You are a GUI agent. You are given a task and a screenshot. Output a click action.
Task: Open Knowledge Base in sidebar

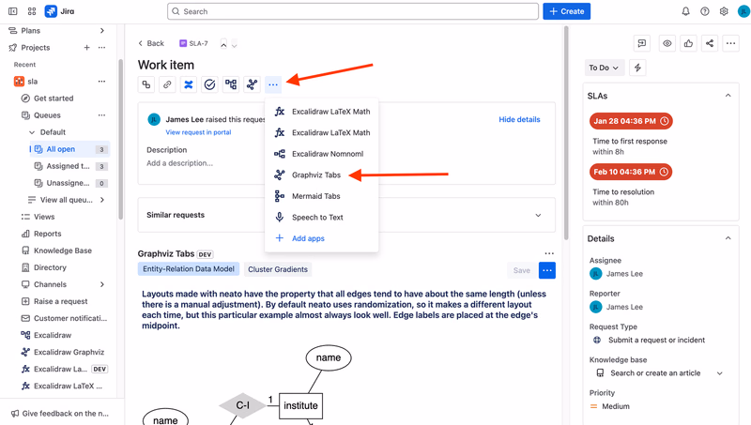click(x=63, y=250)
